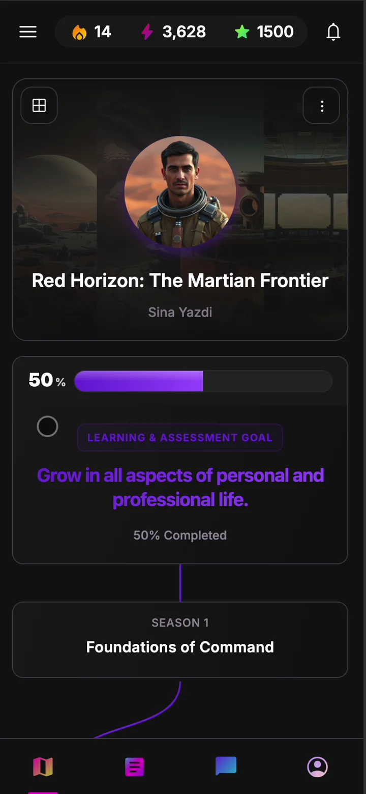Open the lessons list icon in bottom navigation

point(134,765)
